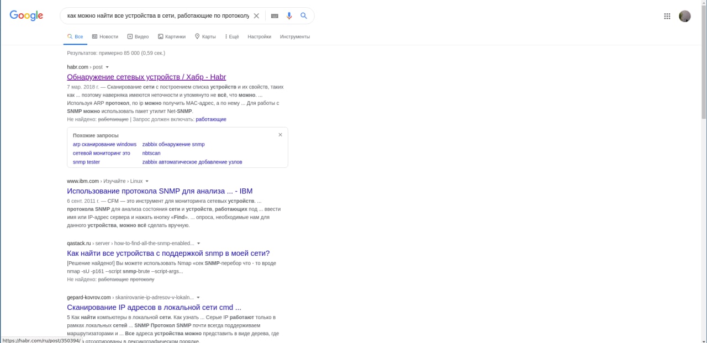Switch to the Все tab
The height and width of the screenshot is (343, 707).
click(x=75, y=36)
